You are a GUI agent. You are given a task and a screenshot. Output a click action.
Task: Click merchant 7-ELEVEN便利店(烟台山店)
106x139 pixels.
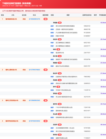(64, 107)
